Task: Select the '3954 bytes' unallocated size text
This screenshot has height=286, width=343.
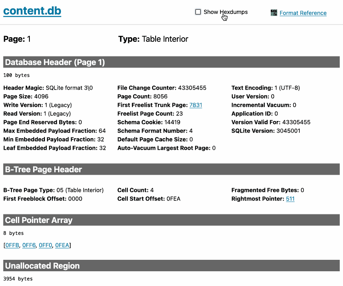Action: pyautogui.click(x=18, y=279)
